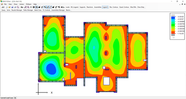Screen dimensions: 186x99
Task: Select the pan arrows tool
Action: point(31,7)
